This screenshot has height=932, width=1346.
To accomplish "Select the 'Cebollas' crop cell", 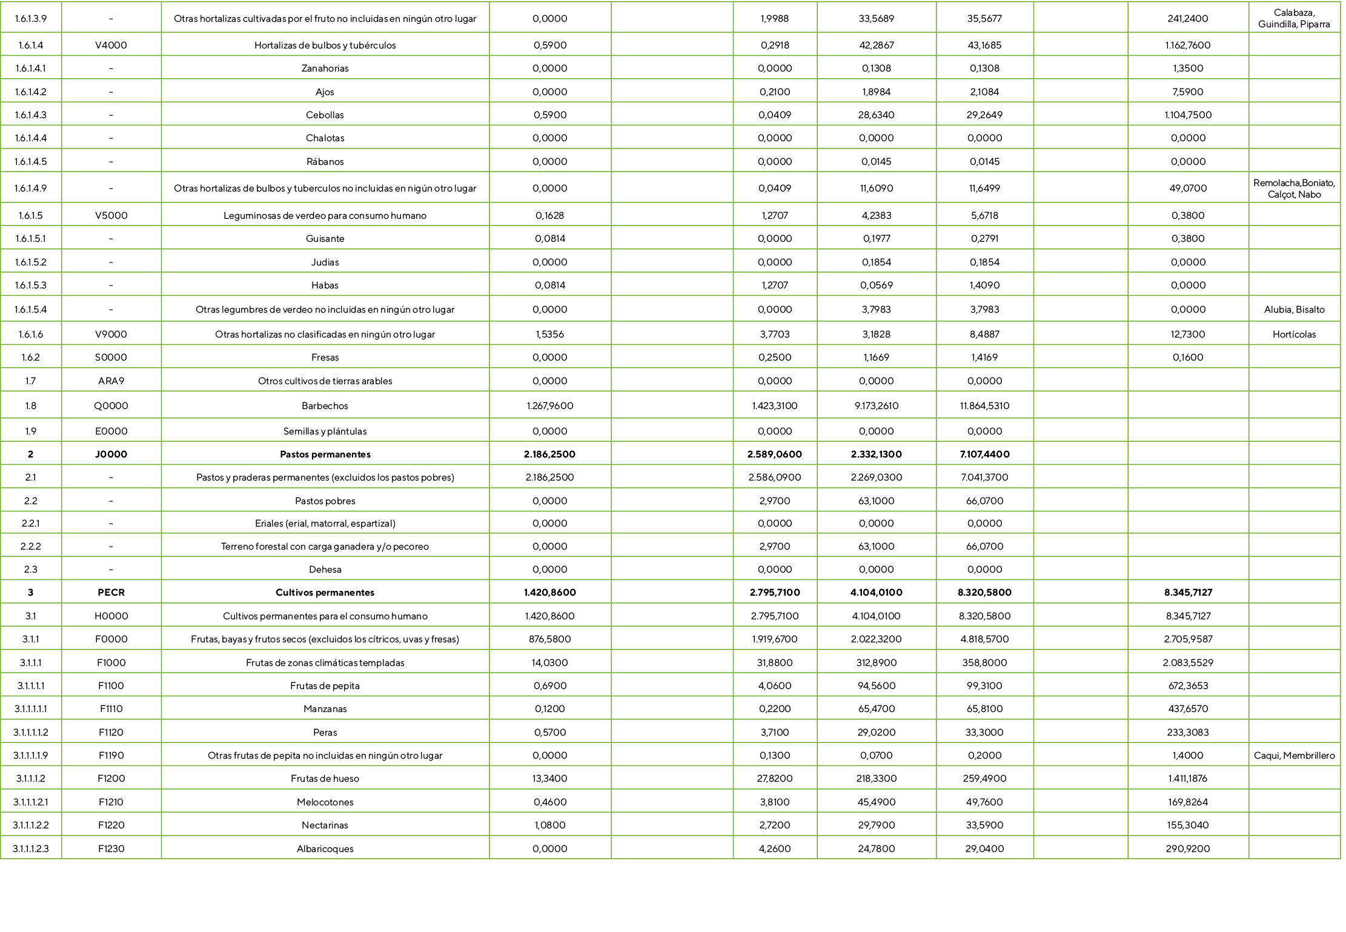I will (x=325, y=115).
